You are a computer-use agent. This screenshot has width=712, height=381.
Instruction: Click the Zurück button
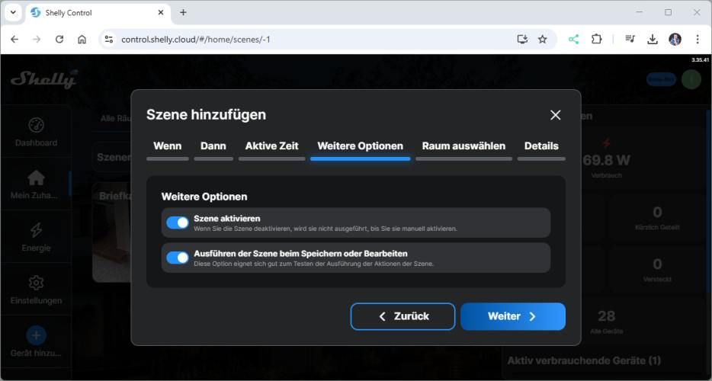click(403, 316)
